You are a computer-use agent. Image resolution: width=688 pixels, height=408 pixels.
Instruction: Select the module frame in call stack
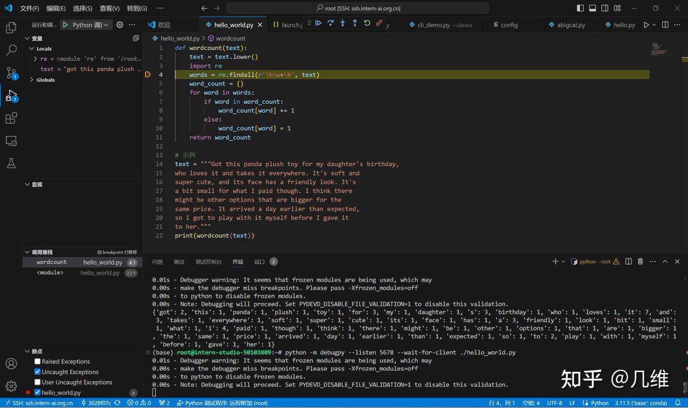(x=83, y=273)
